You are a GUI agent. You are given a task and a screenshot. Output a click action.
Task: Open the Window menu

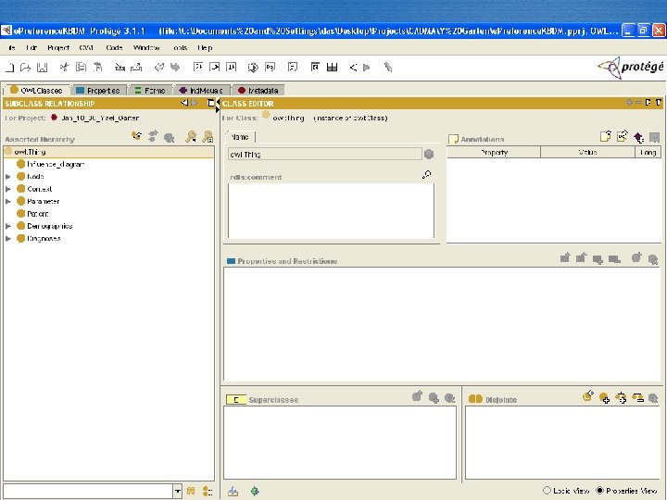tap(146, 47)
